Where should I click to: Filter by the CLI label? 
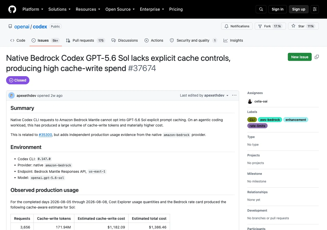pyautogui.click(x=252, y=120)
